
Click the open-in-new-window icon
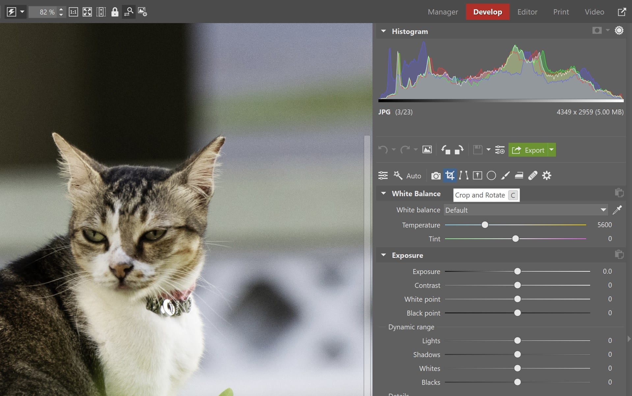pos(621,12)
